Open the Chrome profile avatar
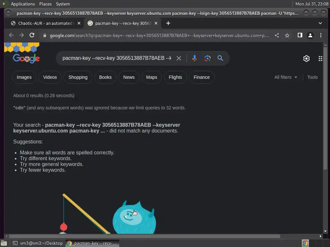The width and height of the screenshot is (330, 247). point(310,35)
